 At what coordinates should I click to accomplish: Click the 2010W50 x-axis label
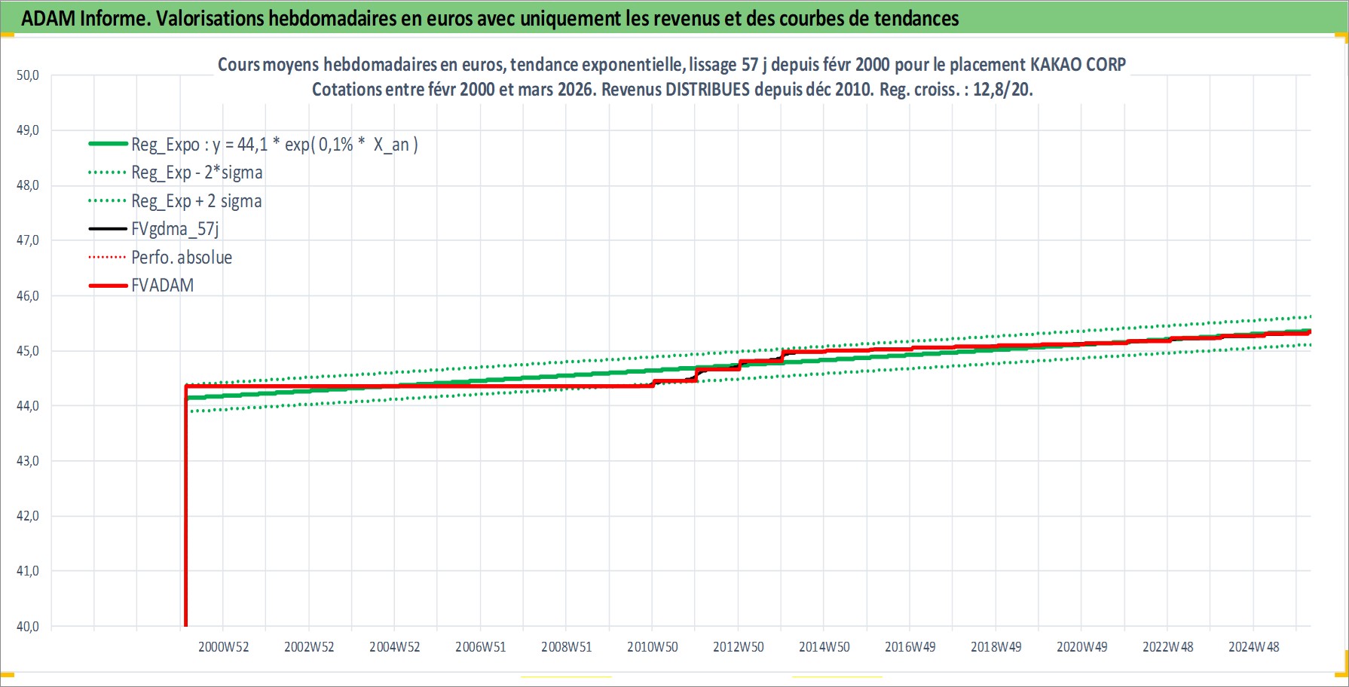point(653,647)
